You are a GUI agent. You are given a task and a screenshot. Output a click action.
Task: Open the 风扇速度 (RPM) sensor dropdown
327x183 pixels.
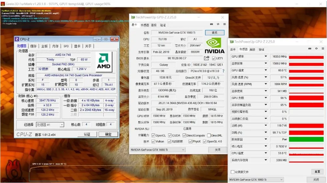click(266, 84)
